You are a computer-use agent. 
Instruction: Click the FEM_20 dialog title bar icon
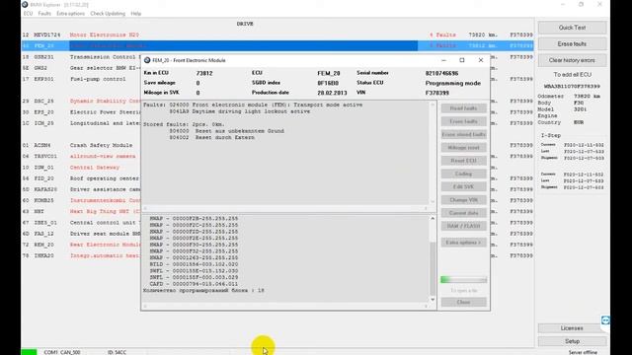click(x=147, y=60)
